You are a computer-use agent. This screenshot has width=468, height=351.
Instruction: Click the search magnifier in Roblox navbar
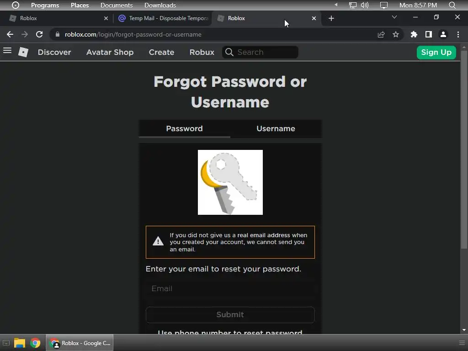[x=229, y=52]
